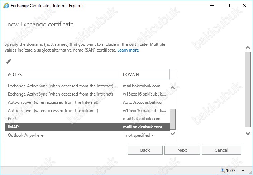Click the AutoDiscover.bakicu... domain cell
Image resolution: width=253 pixels, height=175 pixels.
[144, 102]
